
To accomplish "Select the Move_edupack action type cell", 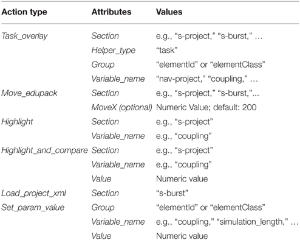I will 29,93.
